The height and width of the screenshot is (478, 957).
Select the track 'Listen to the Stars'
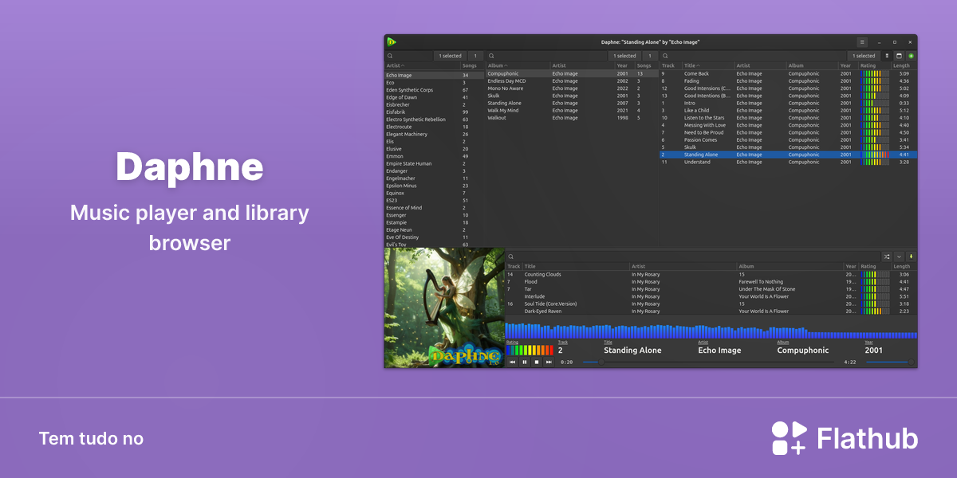pos(788,118)
